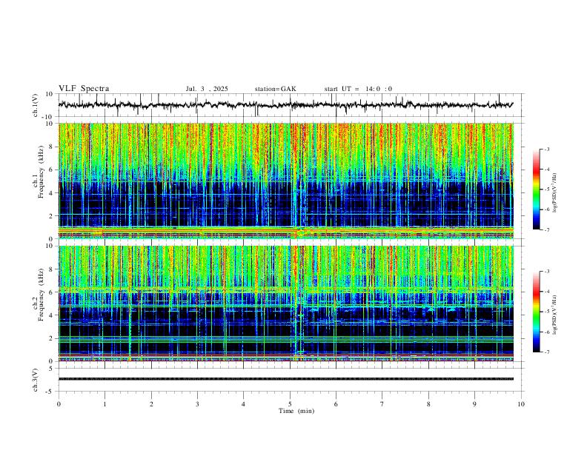The image size is (587, 453).
Task: Click the time axis tick label "3"
Action: point(197,404)
